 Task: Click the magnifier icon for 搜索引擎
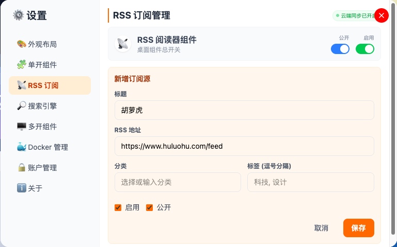pos(22,105)
